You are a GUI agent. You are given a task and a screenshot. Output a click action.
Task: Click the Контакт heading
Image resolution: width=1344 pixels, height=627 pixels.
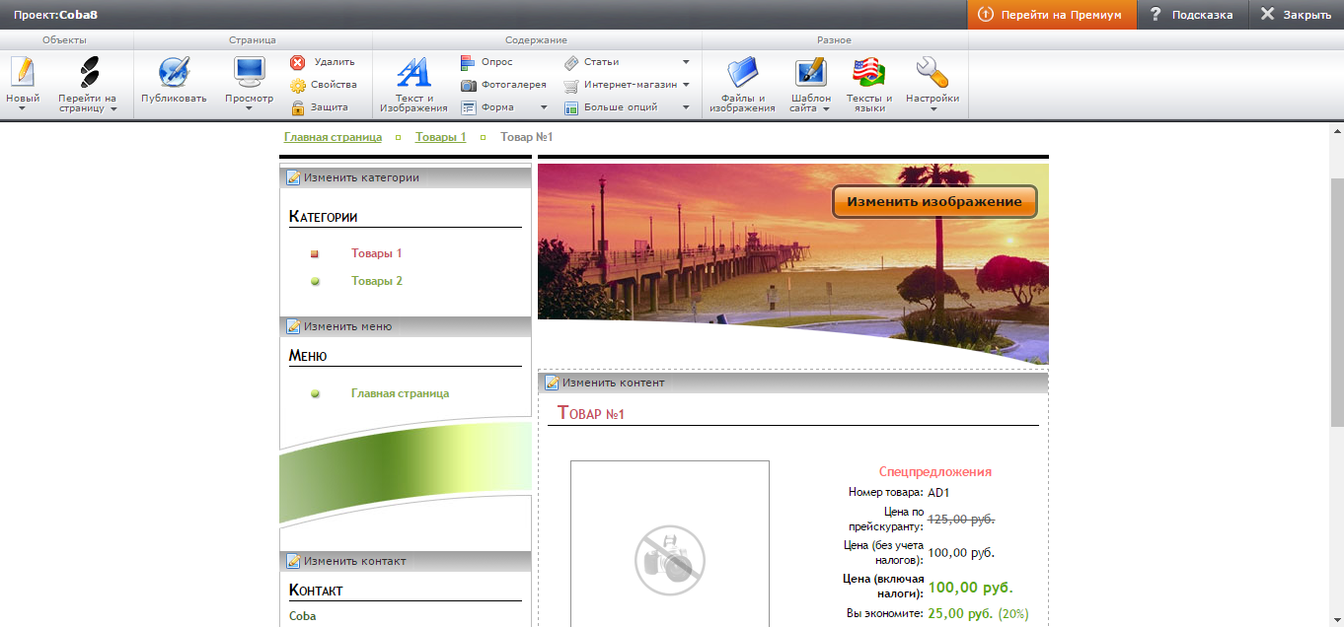[x=316, y=590]
